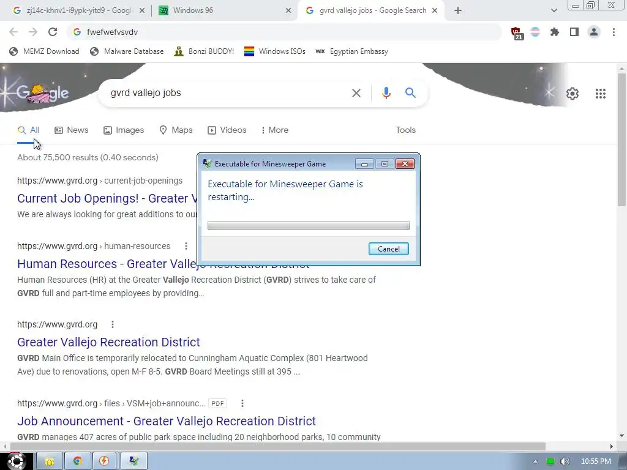Open the Windows ISOs bookmark
This screenshot has width=627, height=470.
coord(275,51)
